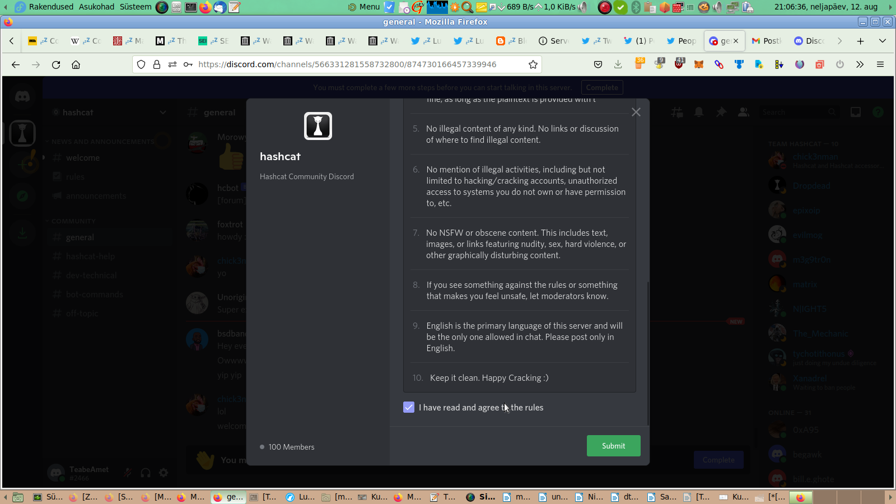Open the hashcat-help channel
This screenshot has height=504, width=896.
click(x=110, y=256)
